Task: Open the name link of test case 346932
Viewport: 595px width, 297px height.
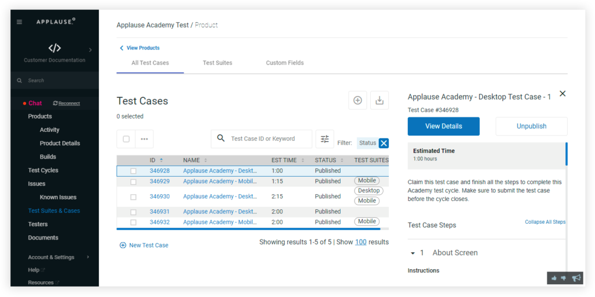Action: coord(220,222)
